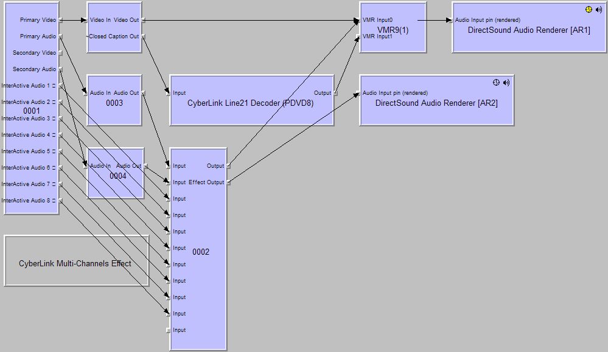Viewport: 608px width, 352px height.
Task: Select CyberLink Line21 Decoder (PDVD8) filter name
Action: tap(251, 103)
